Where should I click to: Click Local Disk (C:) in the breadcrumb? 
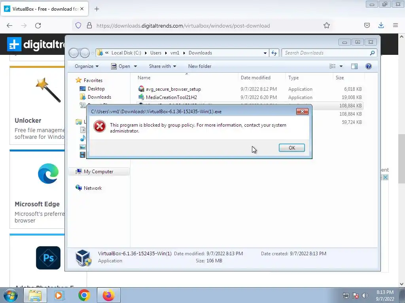pos(126,53)
